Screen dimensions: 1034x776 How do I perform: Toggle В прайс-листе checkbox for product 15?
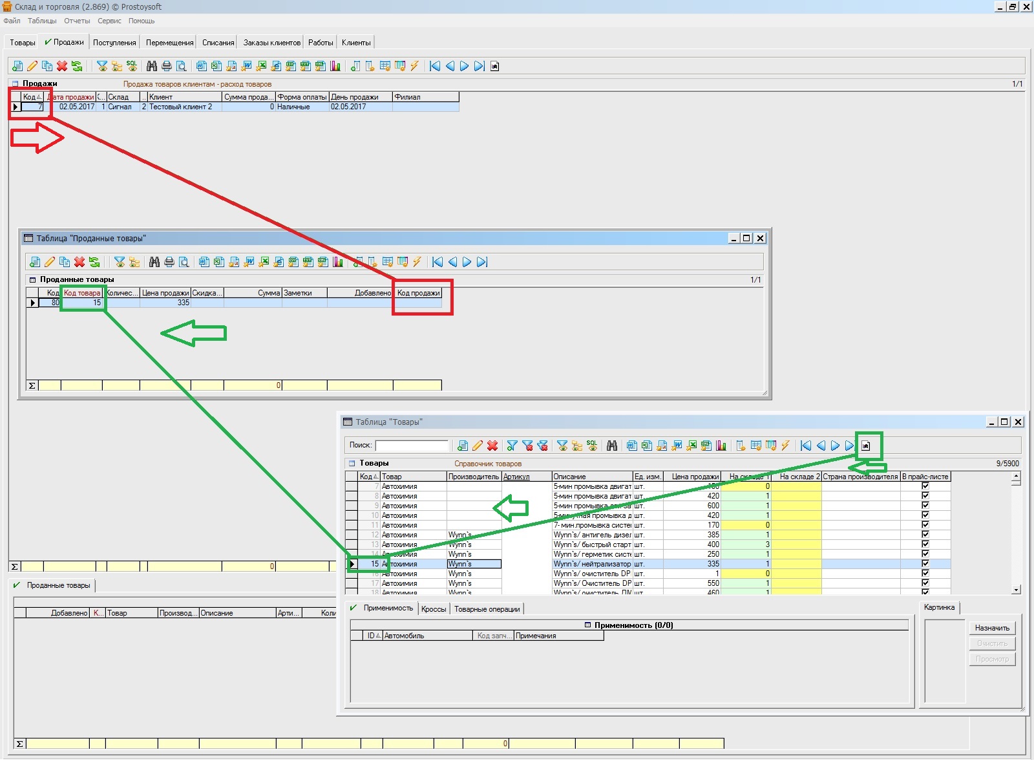click(925, 564)
